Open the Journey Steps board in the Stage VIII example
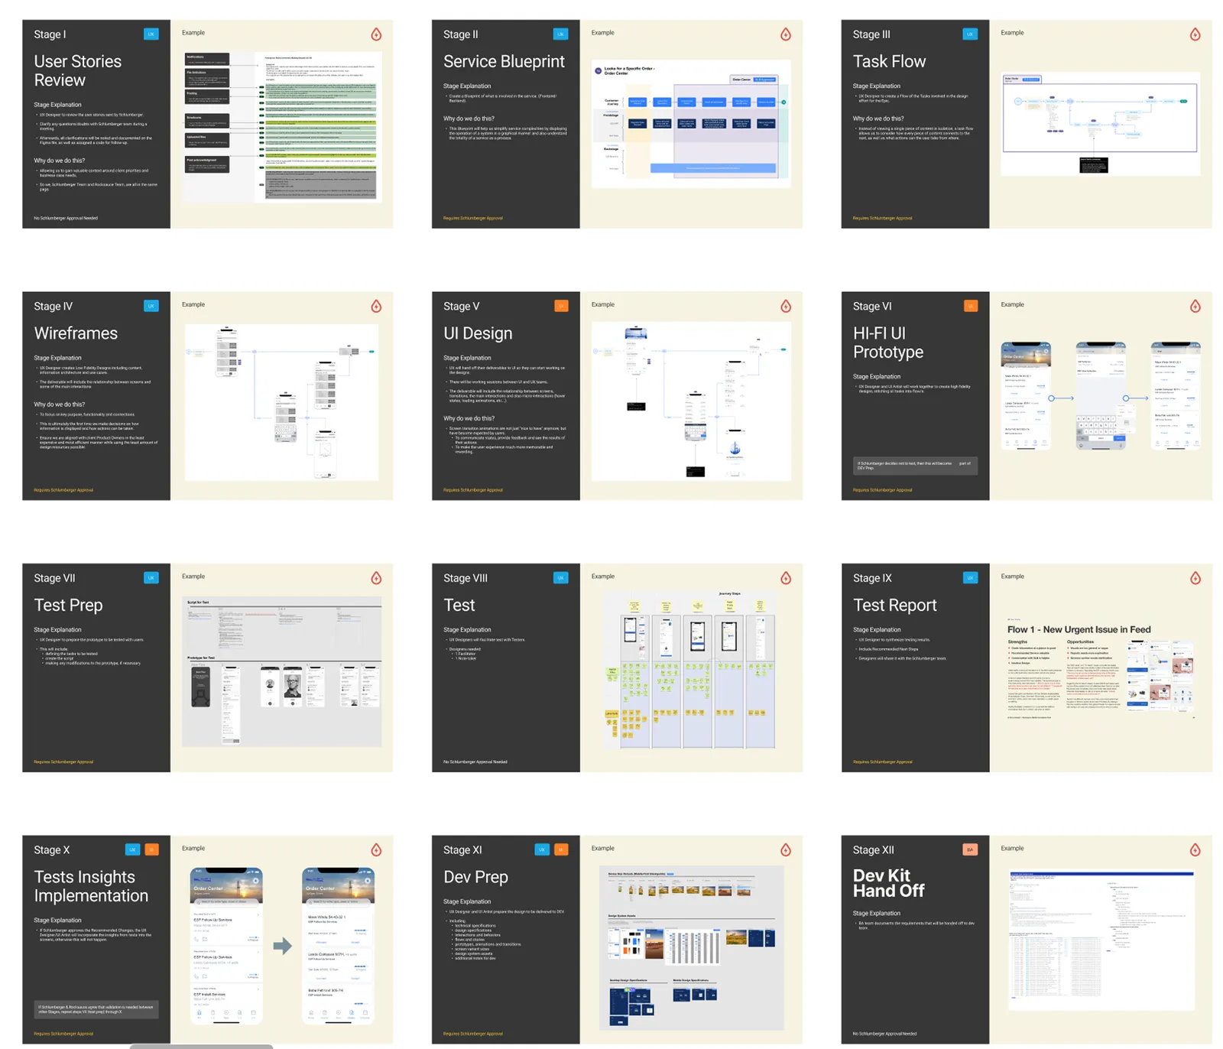This screenshot has height=1049, width=1223. click(x=691, y=669)
